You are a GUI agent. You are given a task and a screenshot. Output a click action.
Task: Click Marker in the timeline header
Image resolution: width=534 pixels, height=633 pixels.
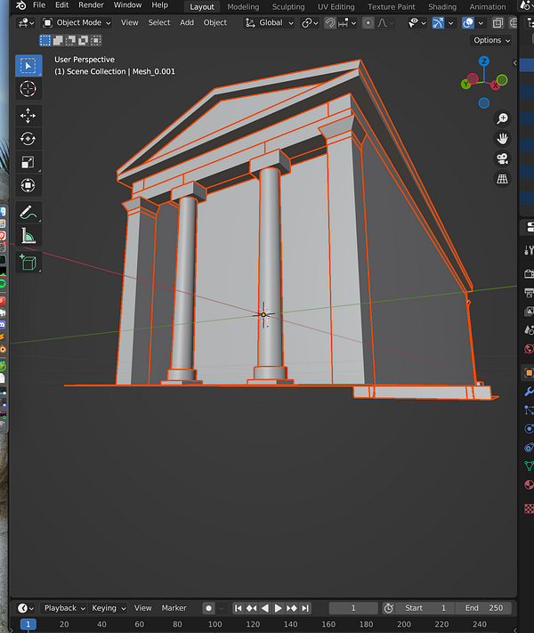point(174,608)
